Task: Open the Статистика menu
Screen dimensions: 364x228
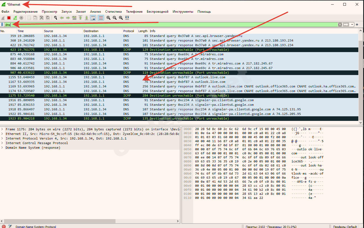Action: coord(113,12)
